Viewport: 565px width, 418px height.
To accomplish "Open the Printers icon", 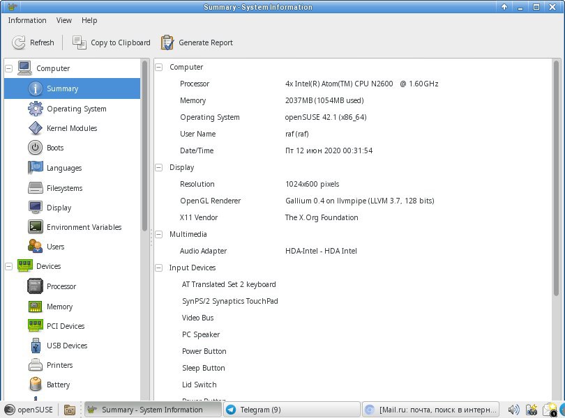I will click(36, 365).
